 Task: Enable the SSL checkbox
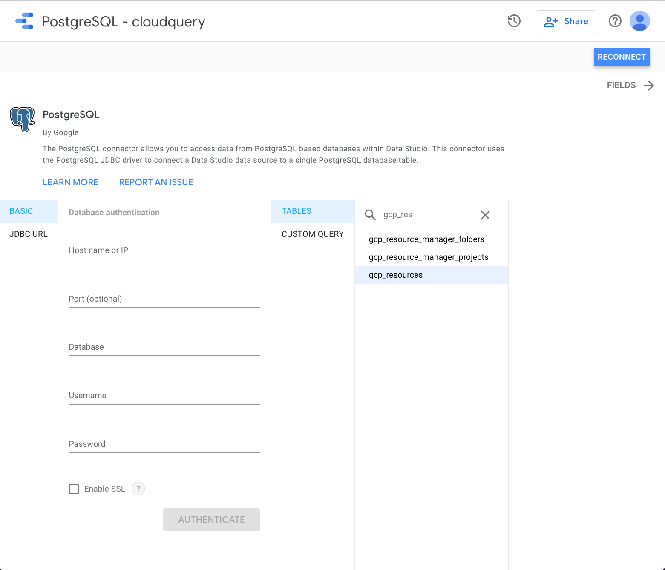74,489
